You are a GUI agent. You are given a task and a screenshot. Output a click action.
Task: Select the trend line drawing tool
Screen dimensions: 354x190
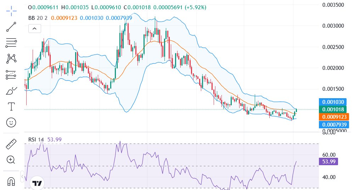[11, 27]
